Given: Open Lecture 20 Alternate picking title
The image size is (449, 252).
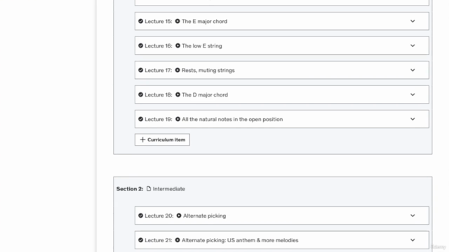Looking at the screenshot, I should point(204,216).
